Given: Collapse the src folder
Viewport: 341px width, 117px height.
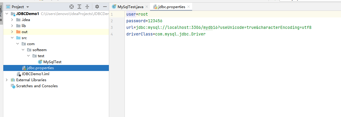Looking at the screenshot, I should [12, 38].
